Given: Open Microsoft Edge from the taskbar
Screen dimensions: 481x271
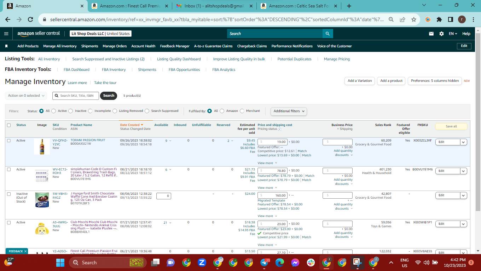Looking at the screenshot, I should point(280,263).
